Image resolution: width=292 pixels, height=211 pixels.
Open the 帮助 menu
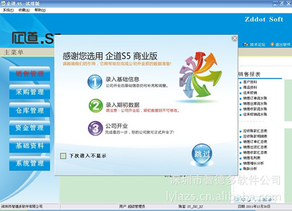pos(40,10)
